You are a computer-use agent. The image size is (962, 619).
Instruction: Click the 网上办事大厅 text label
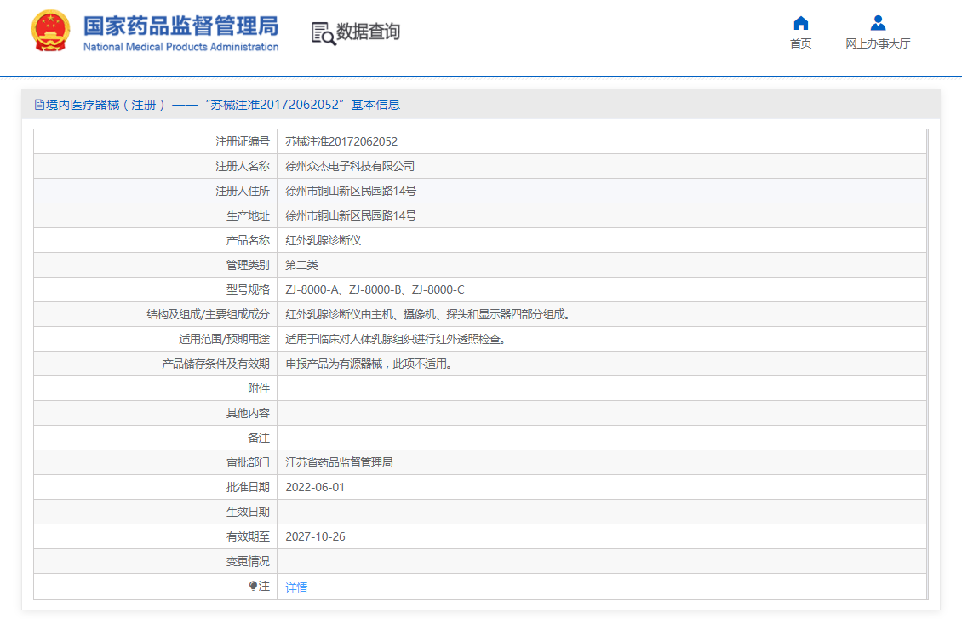(878, 43)
